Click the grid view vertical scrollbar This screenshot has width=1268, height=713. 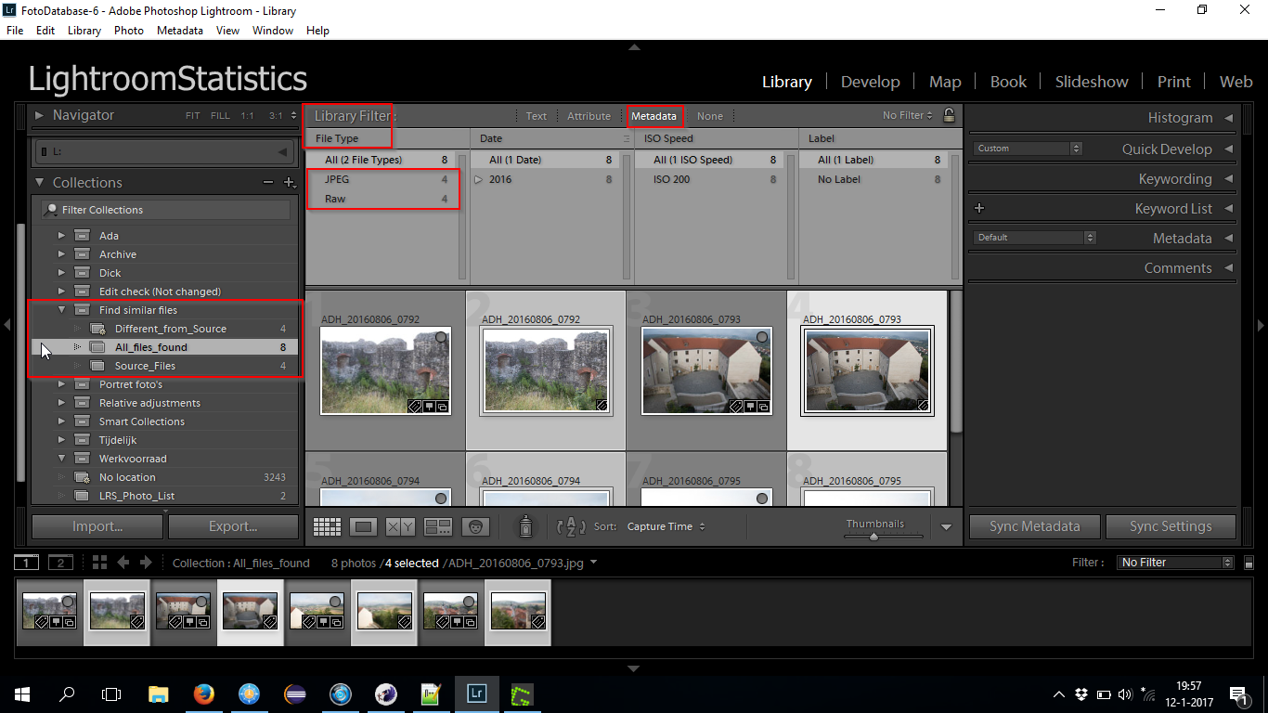click(x=956, y=361)
